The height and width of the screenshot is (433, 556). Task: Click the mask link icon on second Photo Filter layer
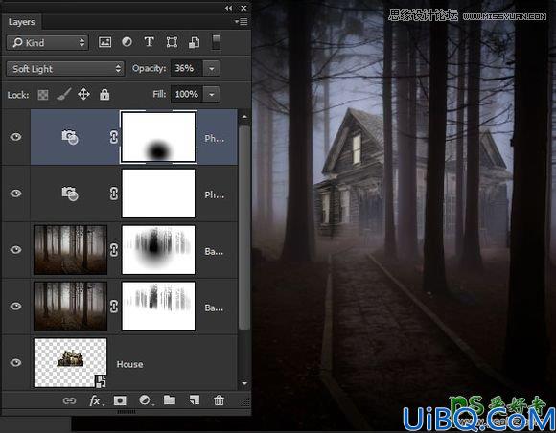pos(113,194)
